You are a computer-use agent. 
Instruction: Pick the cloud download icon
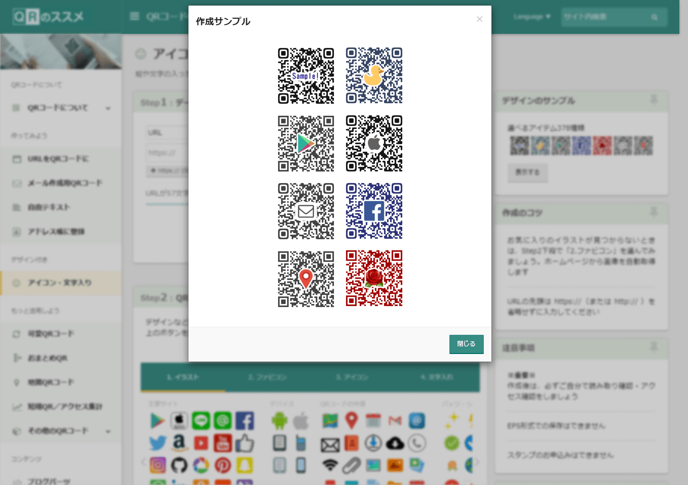(x=395, y=444)
